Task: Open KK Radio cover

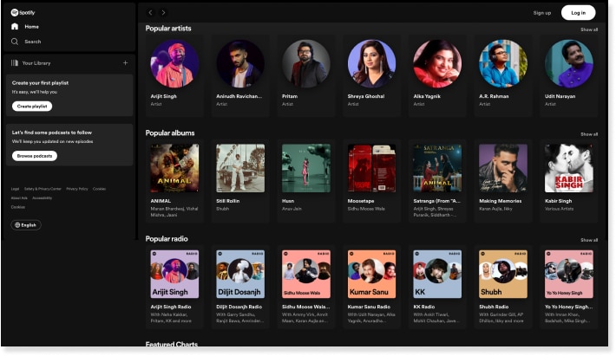Action: point(437,274)
